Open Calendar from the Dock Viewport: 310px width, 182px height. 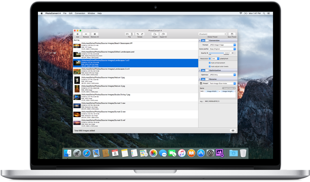(115, 153)
